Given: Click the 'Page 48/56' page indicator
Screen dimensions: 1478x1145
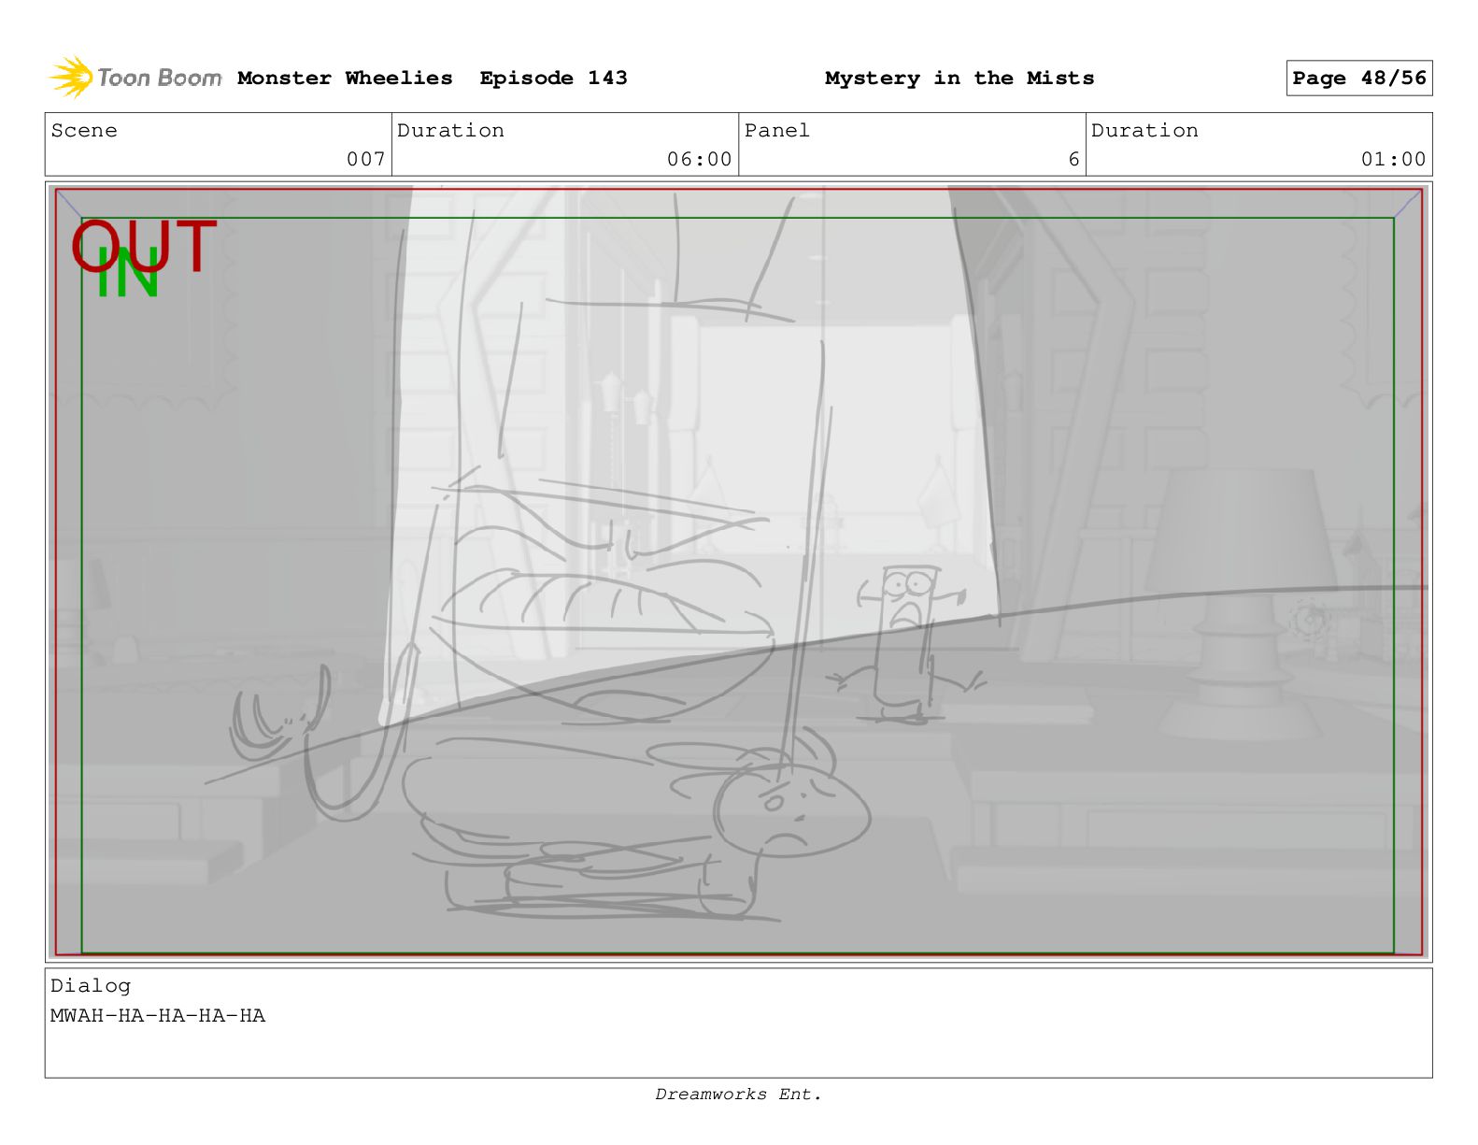Looking at the screenshot, I should [1359, 79].
